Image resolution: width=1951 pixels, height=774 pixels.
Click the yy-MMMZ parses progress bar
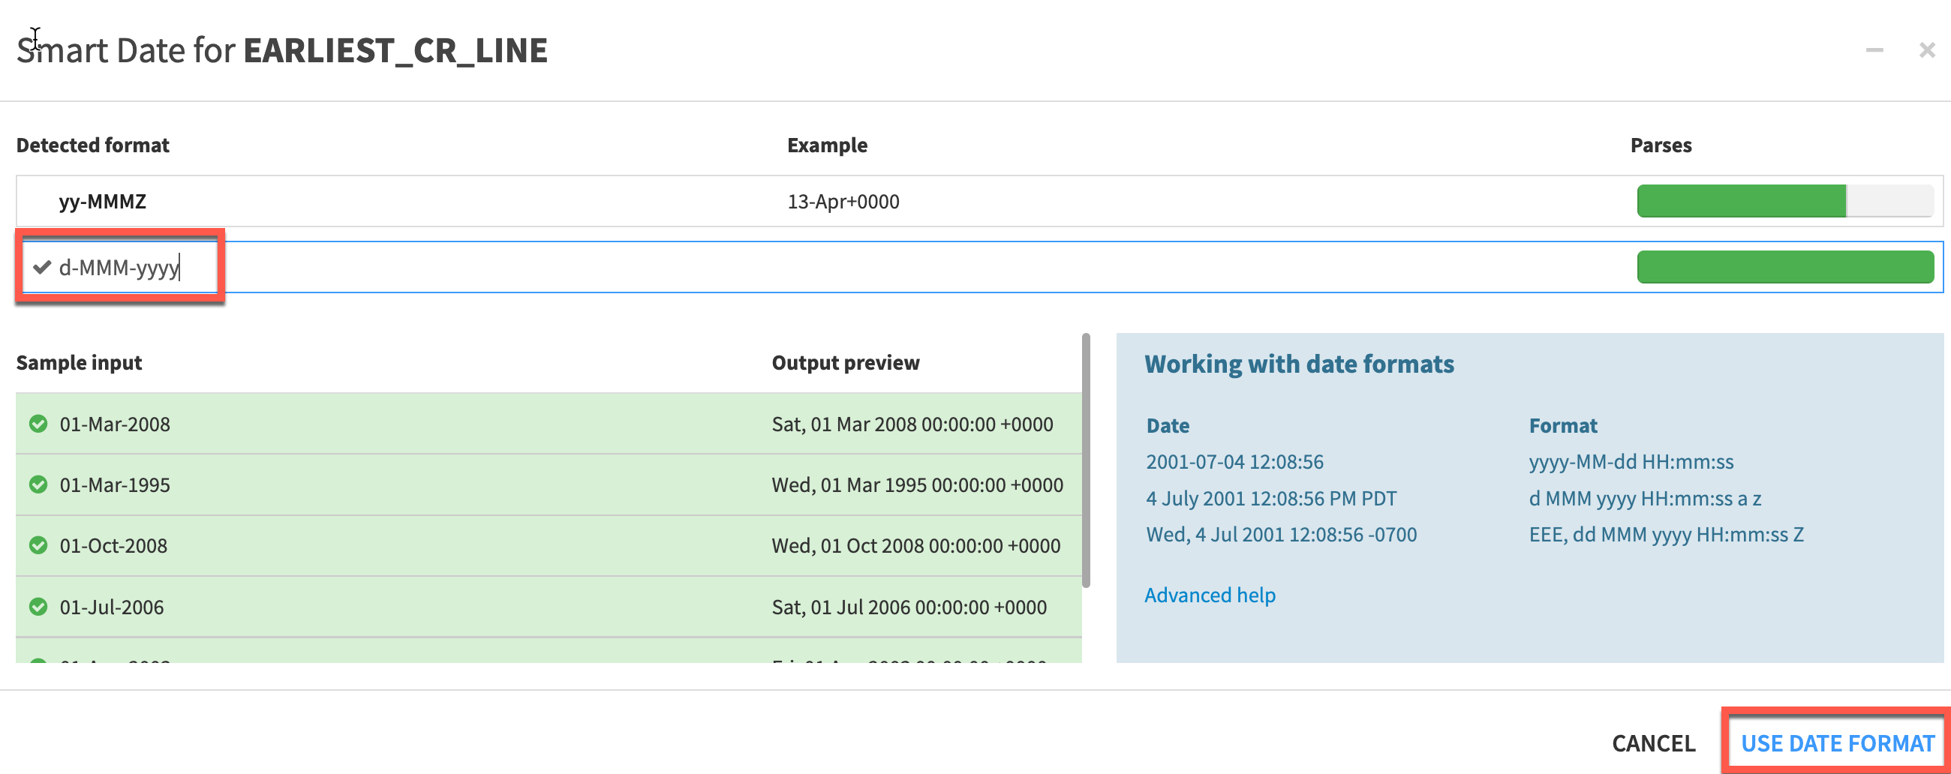pos(1784,202)
